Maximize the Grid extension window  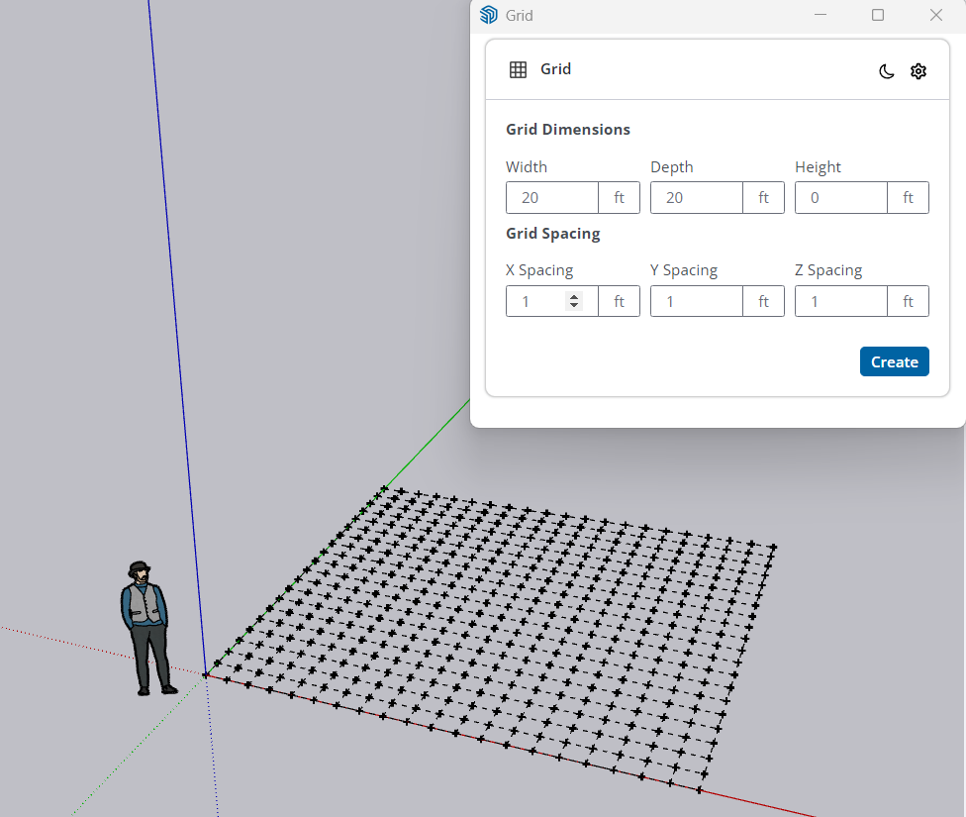coord(877,14)
